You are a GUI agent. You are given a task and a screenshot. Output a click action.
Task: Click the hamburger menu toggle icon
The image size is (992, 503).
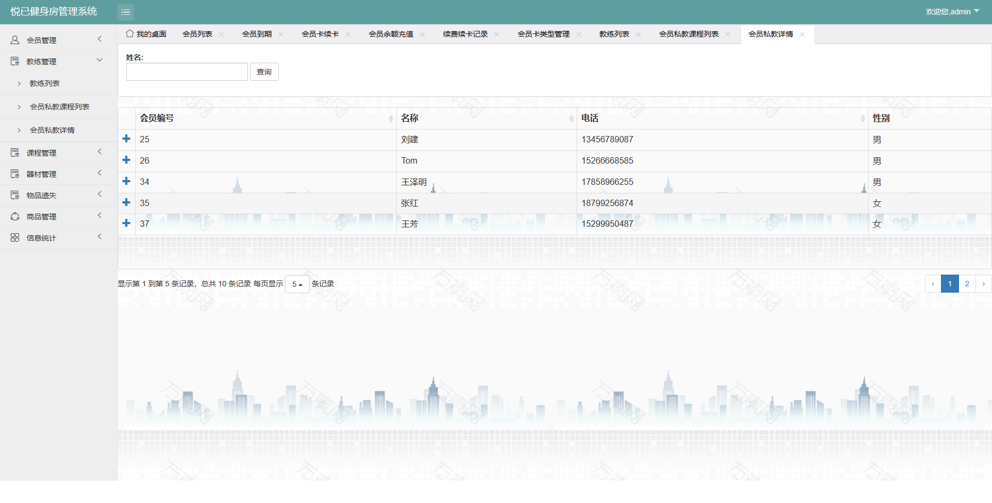coord(126,12)
